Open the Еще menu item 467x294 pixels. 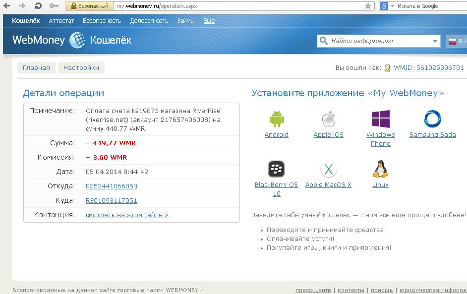point(209,20)
